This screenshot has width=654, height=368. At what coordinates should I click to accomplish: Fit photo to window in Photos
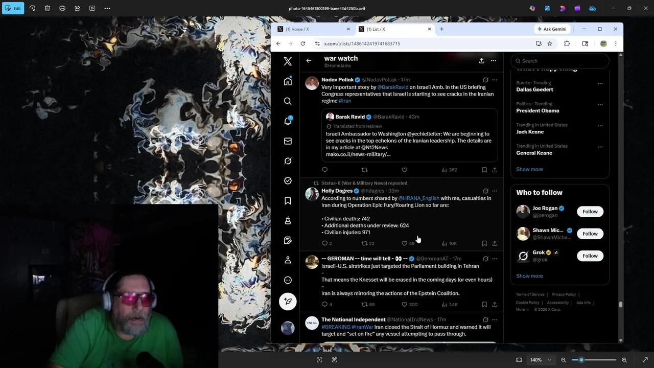point(519,360)
